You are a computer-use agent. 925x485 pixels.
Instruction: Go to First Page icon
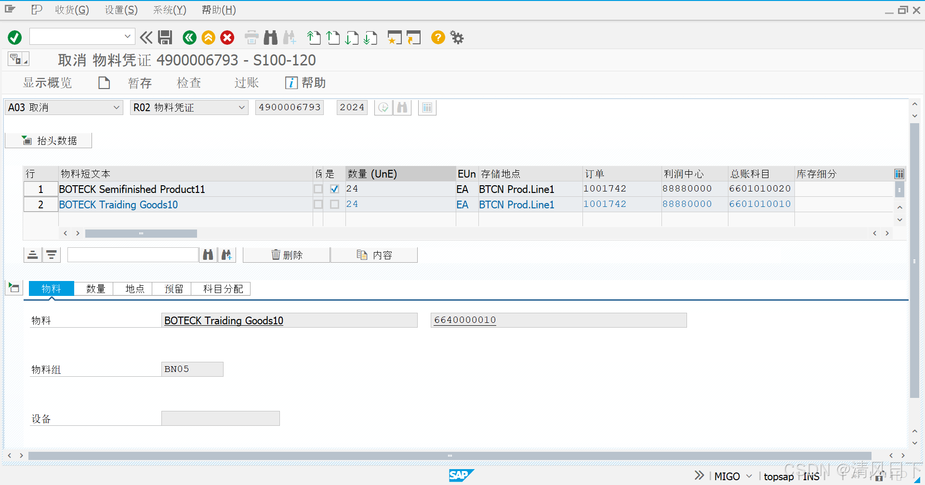click(x=314, y=37)
